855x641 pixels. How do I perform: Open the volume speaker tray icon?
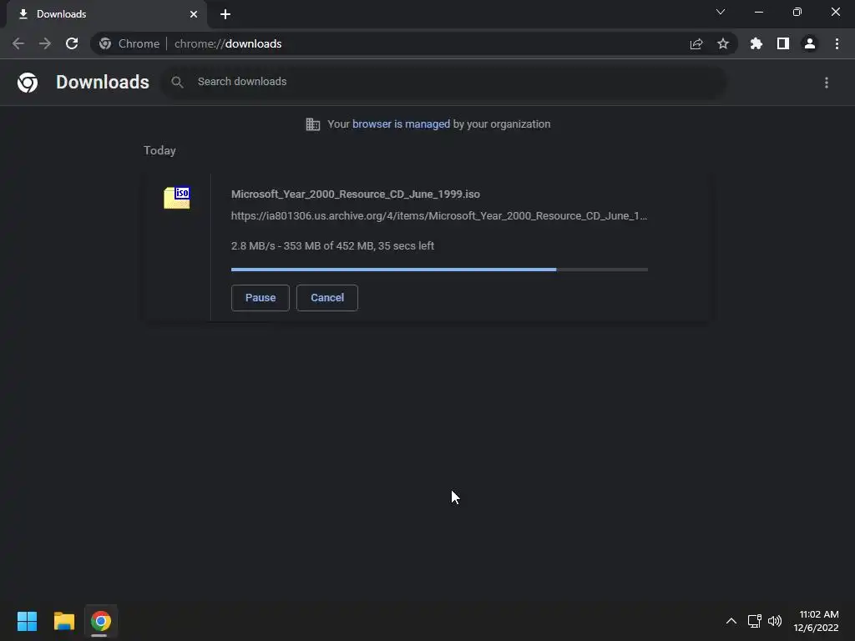[x=775, y=621]
